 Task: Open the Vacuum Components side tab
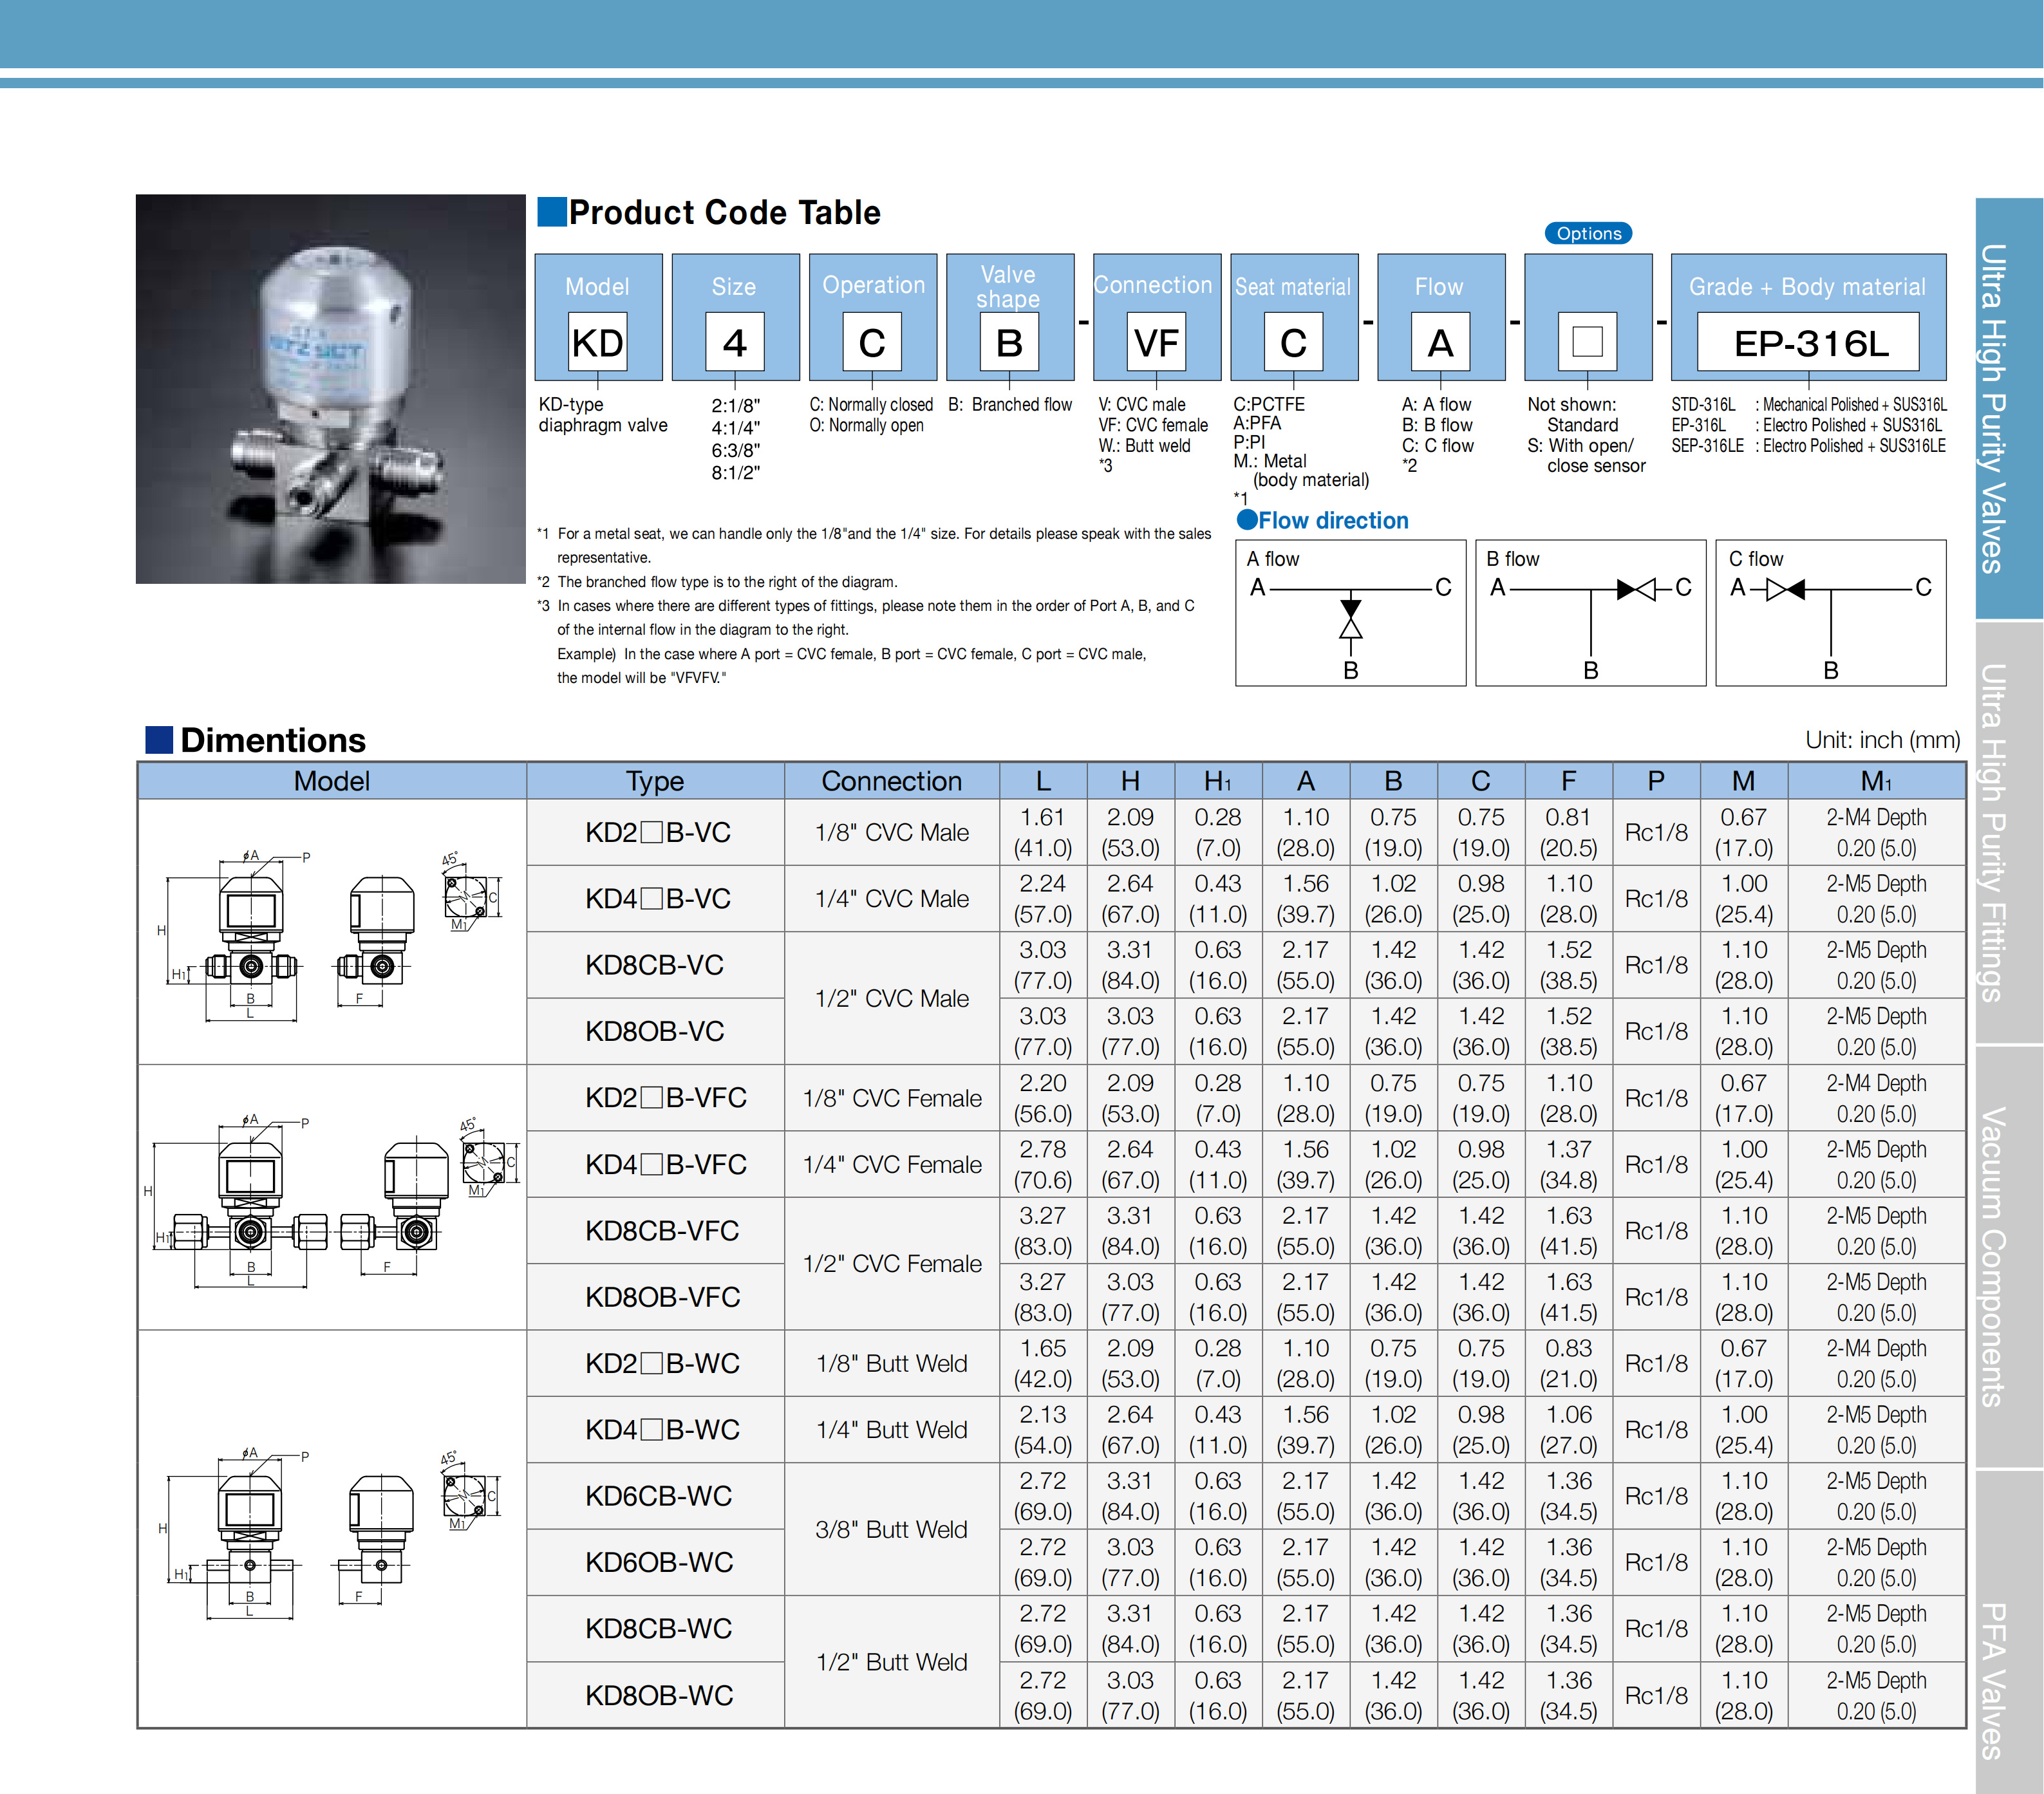2009,1257
